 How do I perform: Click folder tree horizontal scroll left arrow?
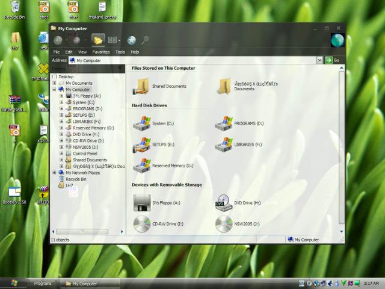tap(54, 231)
